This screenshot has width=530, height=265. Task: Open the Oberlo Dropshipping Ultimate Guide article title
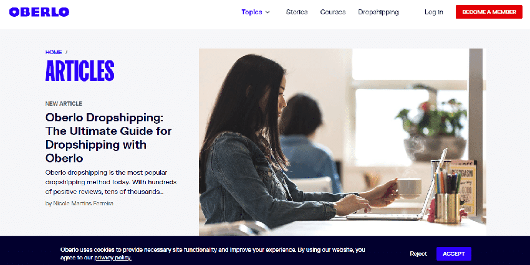coord(108,137)
